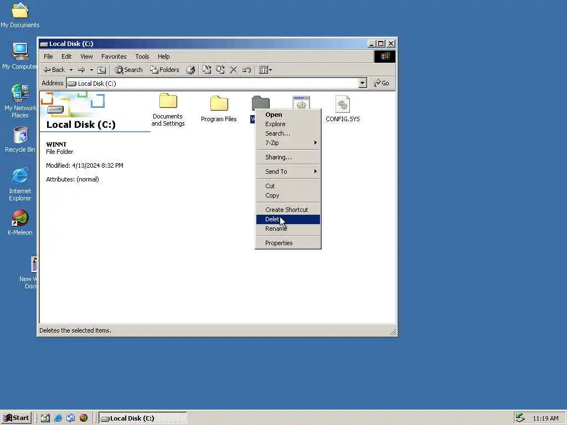The width and height of the screenshot is (567, 425).
Task: Select the system file icon beside CONFIG.SYS
Action: [301, 102]
